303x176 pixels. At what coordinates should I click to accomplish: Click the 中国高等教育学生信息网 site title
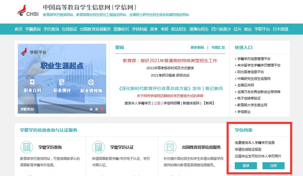click(x=90, y=7)
